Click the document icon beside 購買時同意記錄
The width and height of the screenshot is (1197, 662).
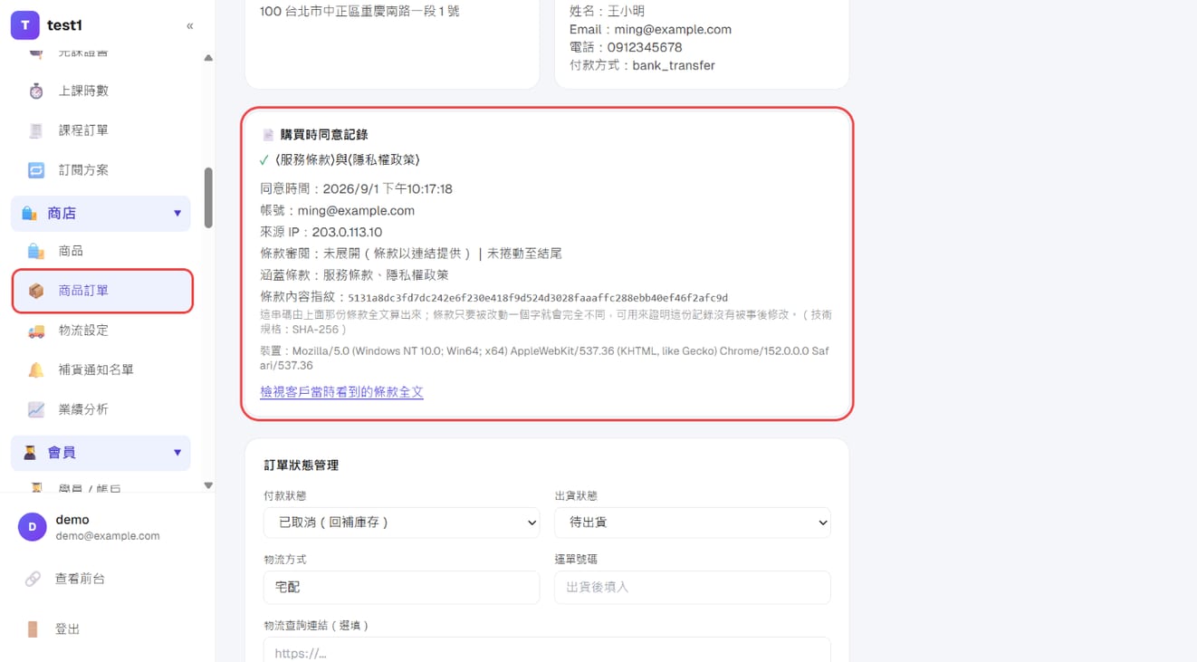(x=268, y=135)
